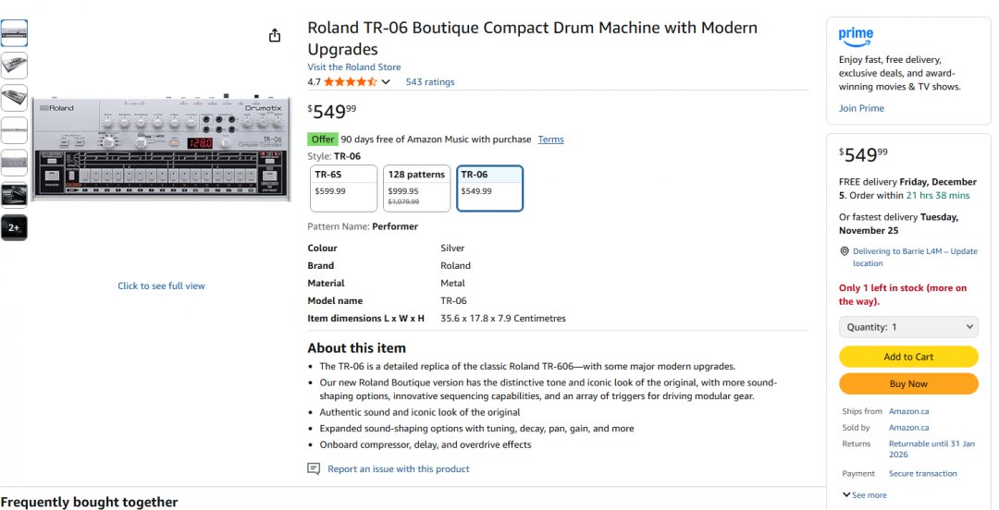Open the 2+ more images thumbnail
Viewport: 999px width, 510px height.
pyautogui.click(x=14, y=227)
